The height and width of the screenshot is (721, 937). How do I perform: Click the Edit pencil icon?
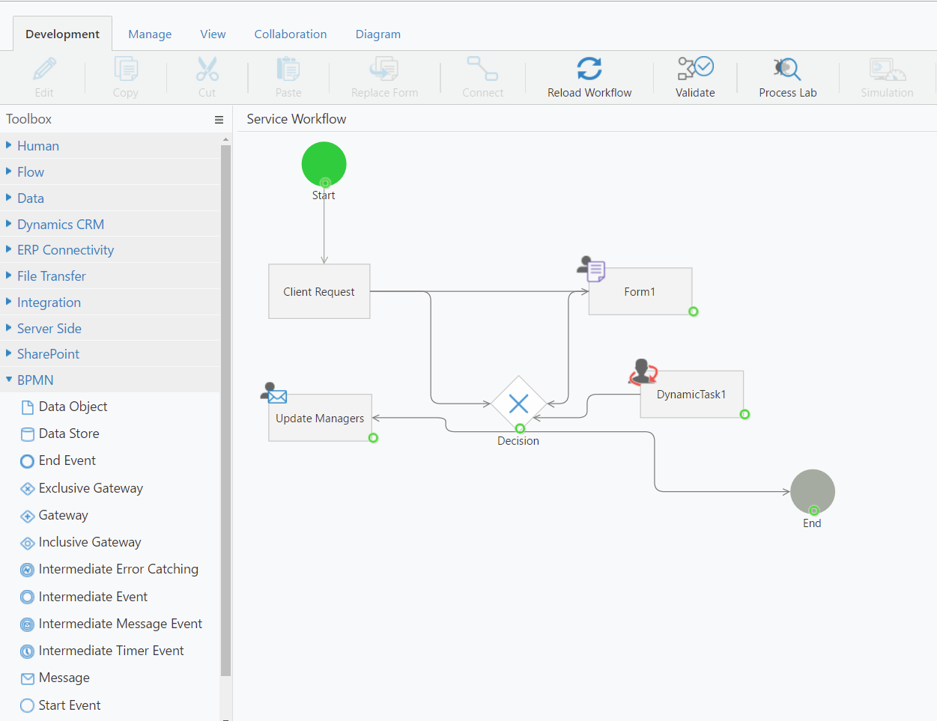click(44, 69)
